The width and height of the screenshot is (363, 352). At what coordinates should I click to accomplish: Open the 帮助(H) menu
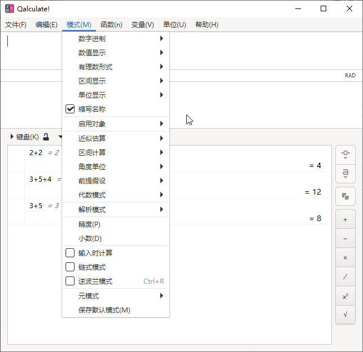tap(207, 24)
